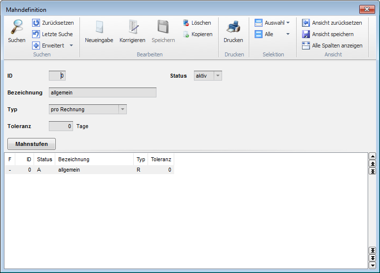Click the scroll page up double arrow

[x=373, y=164]
